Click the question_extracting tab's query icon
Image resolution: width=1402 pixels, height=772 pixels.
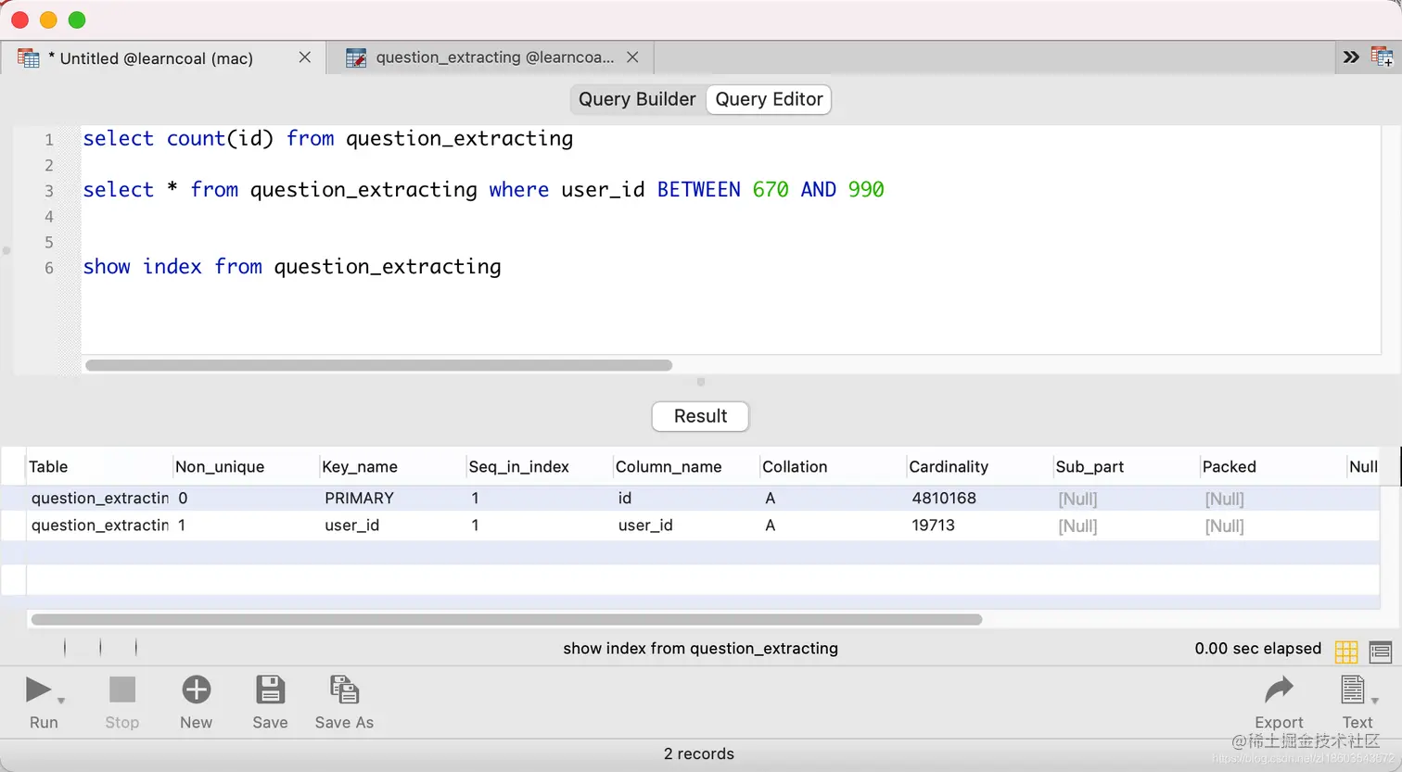pos(356,58)
